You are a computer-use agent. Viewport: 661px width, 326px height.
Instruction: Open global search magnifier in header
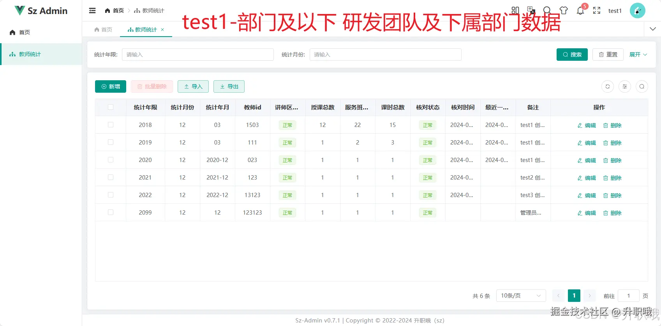click(x=547, y=11)
